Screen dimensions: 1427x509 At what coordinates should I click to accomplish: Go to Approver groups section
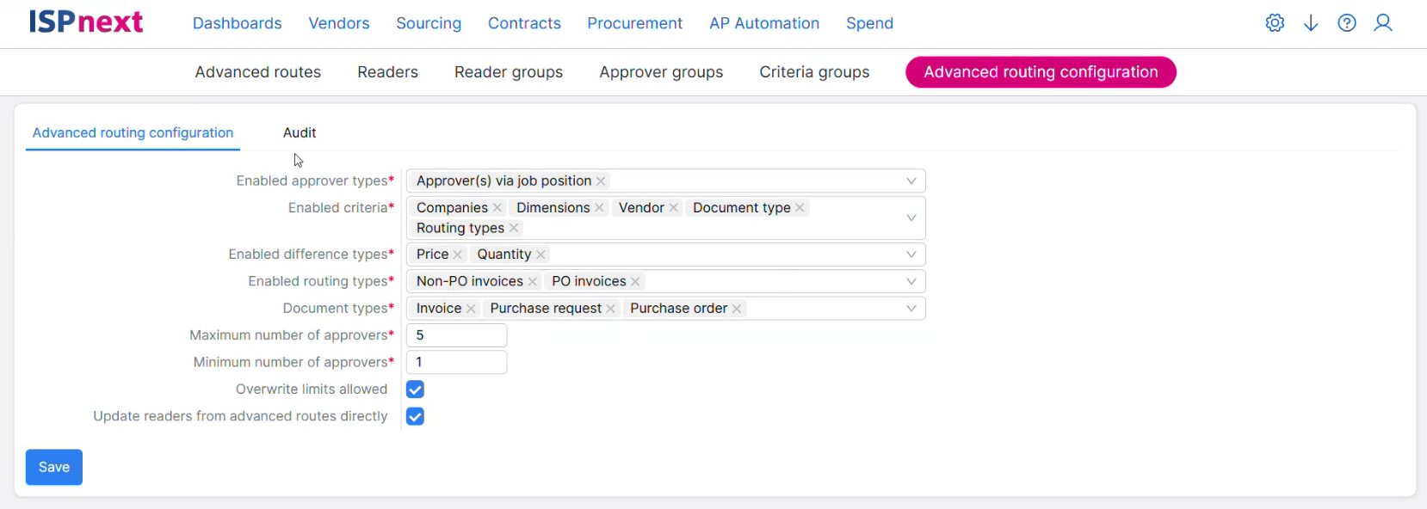pyautogui.click(x=661, y=72)
